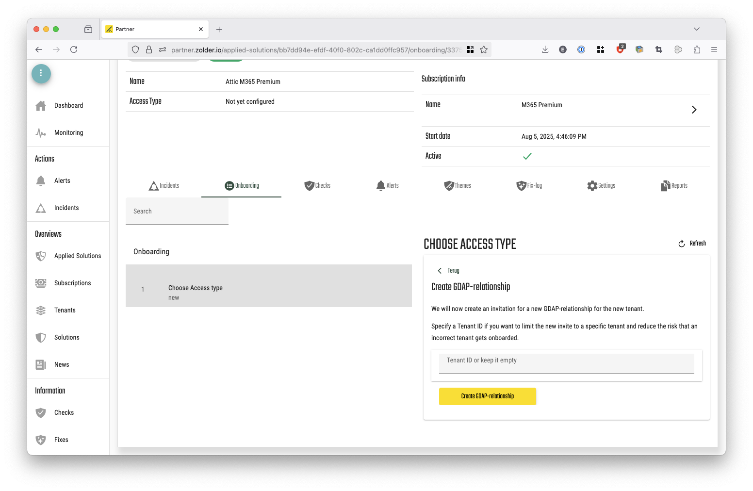Open Applied Solutions in sidebar
The image size is (753, 491).
pyautogui.click(x=77, y=256)
